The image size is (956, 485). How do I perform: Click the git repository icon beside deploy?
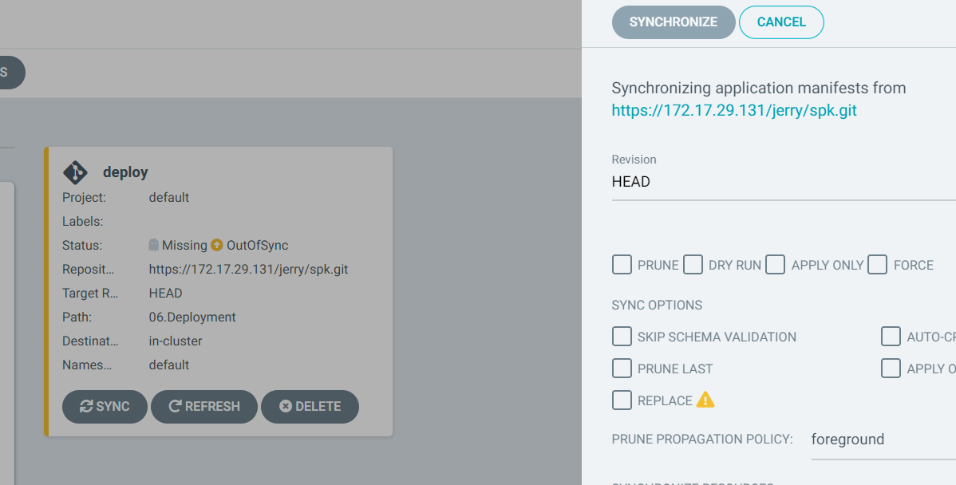pyautogui.click(x=75, y=172)
